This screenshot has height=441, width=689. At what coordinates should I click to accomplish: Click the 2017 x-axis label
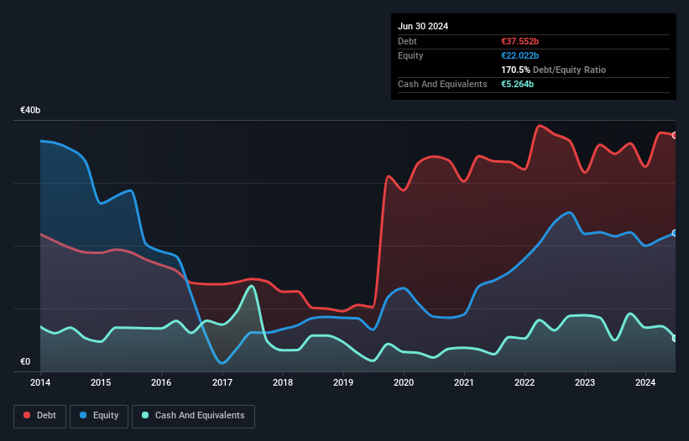(x=222, y=382)
